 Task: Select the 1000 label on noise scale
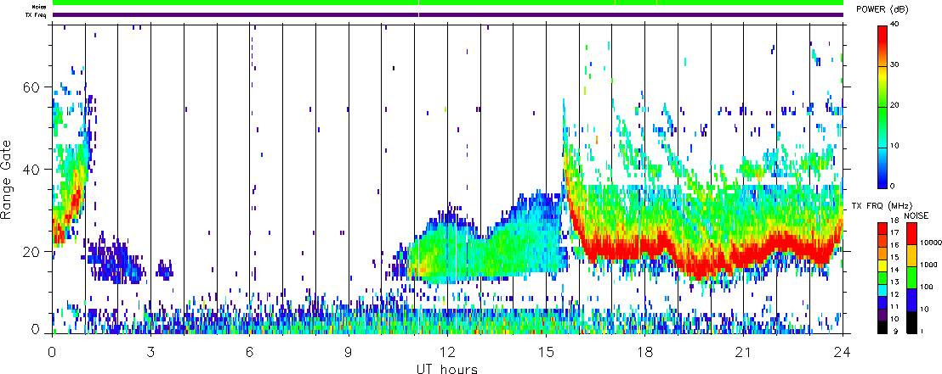pyautogui.click(x=928, y=265)
